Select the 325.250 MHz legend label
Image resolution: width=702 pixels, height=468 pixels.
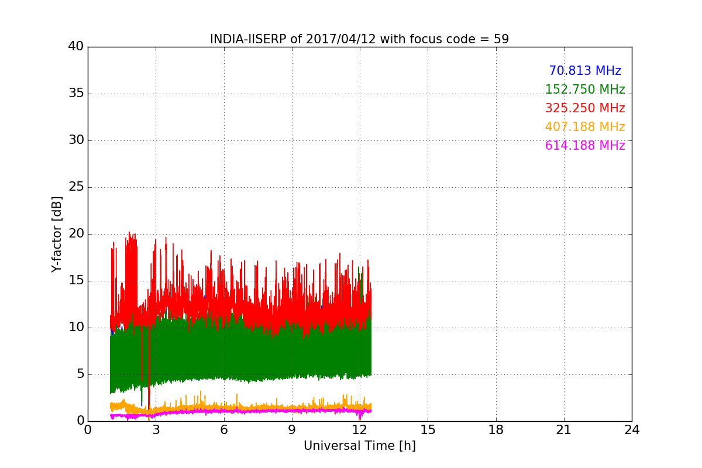point(585,108)
